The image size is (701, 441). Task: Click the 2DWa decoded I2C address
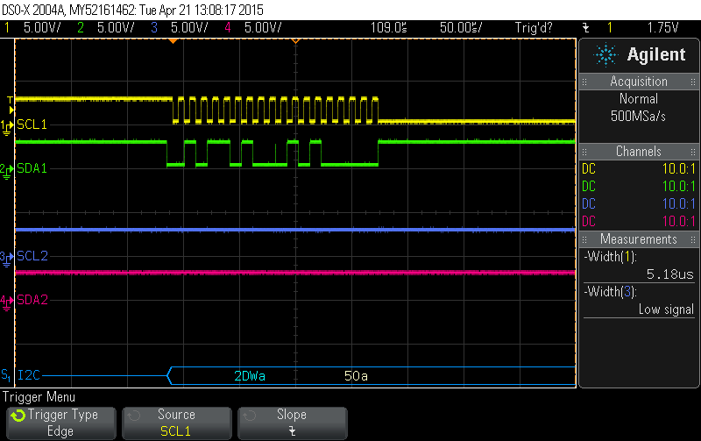coord(250,376)
